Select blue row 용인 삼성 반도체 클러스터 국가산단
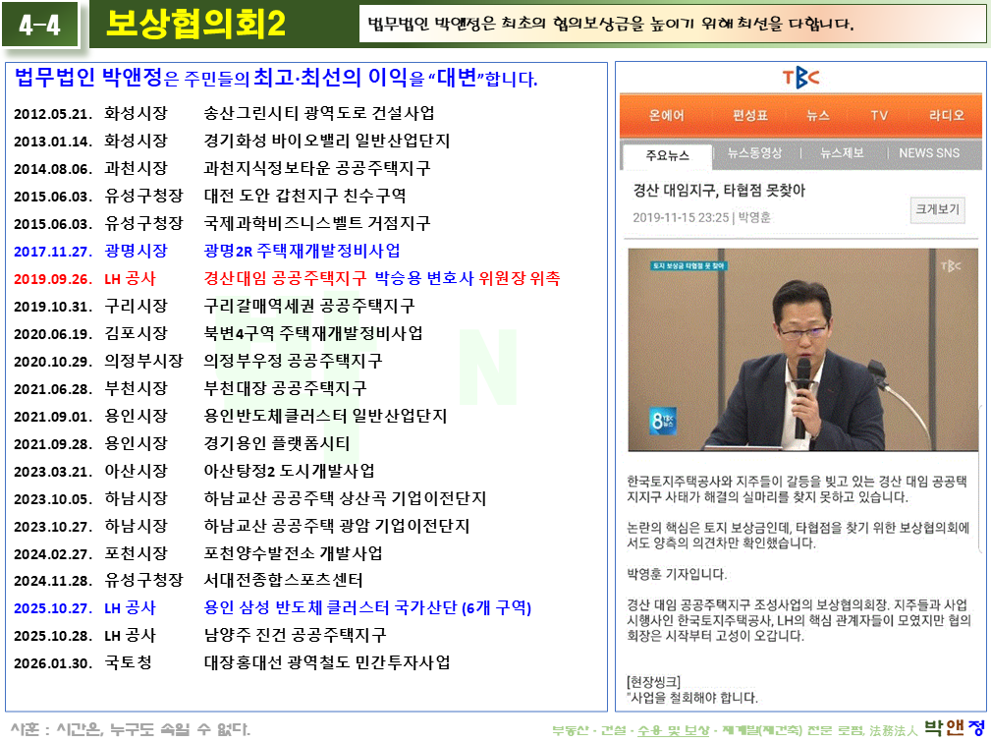The height and width of the screenshot is (743, 991). [272, 608]
